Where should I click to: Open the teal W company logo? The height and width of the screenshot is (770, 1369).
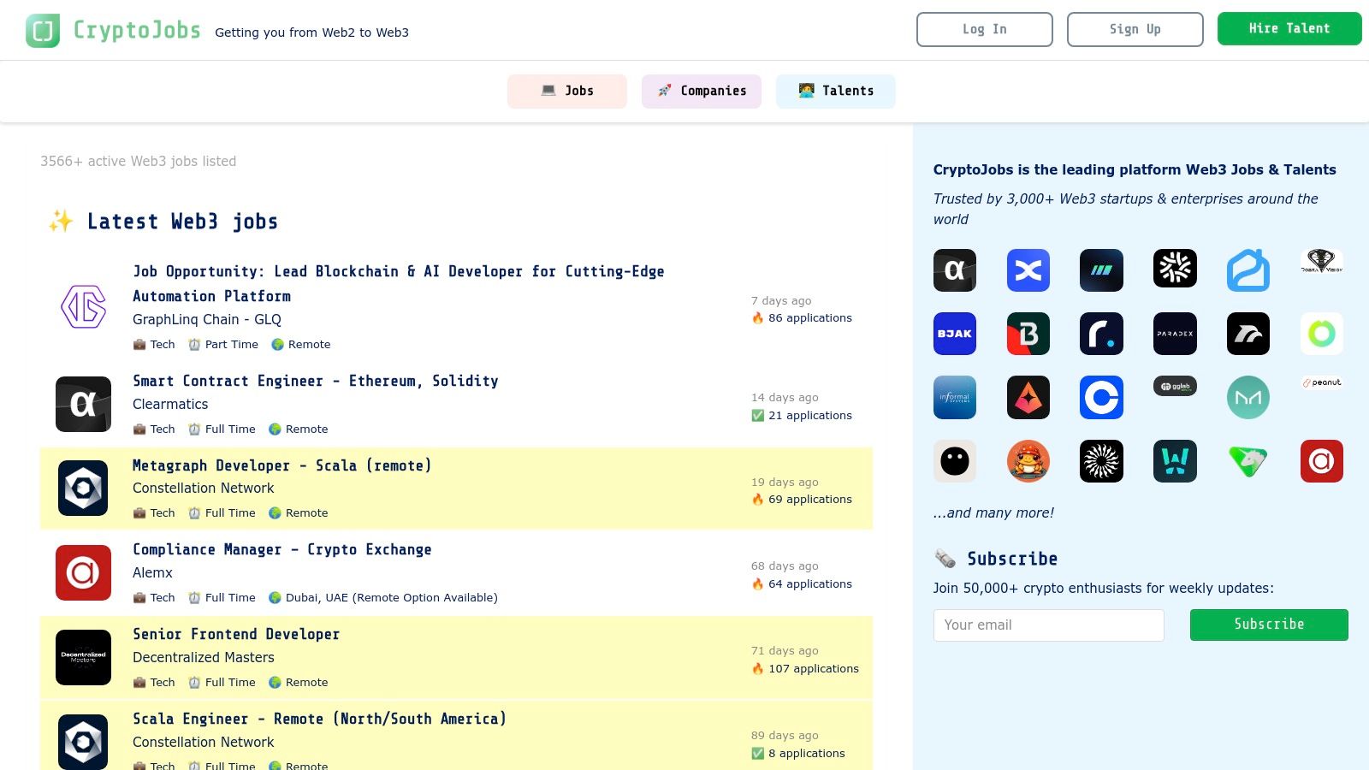pos(1175,461)
